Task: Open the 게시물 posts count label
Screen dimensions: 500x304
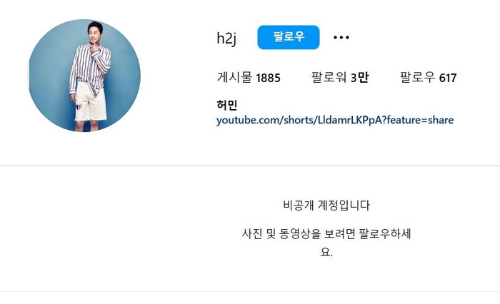Action: coord(249,78)
